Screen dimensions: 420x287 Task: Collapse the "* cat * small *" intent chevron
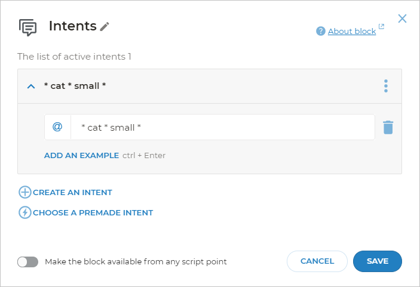(x=31, y=86)
